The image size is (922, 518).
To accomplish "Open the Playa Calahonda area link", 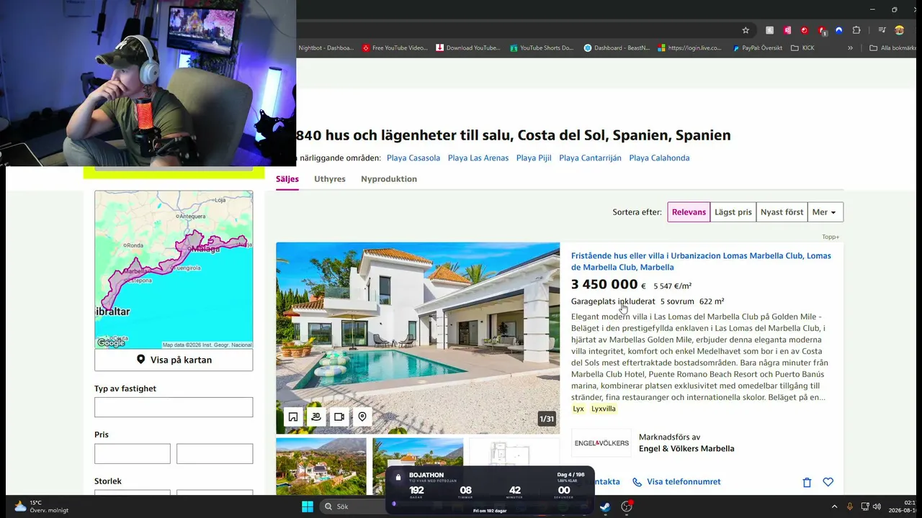I will click(659, 158).
